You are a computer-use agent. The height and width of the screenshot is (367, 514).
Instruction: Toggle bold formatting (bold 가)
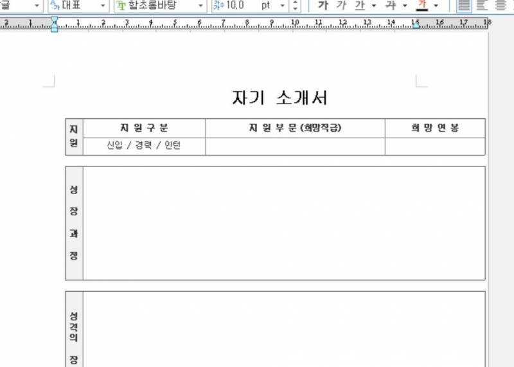[x=323, y=5]
